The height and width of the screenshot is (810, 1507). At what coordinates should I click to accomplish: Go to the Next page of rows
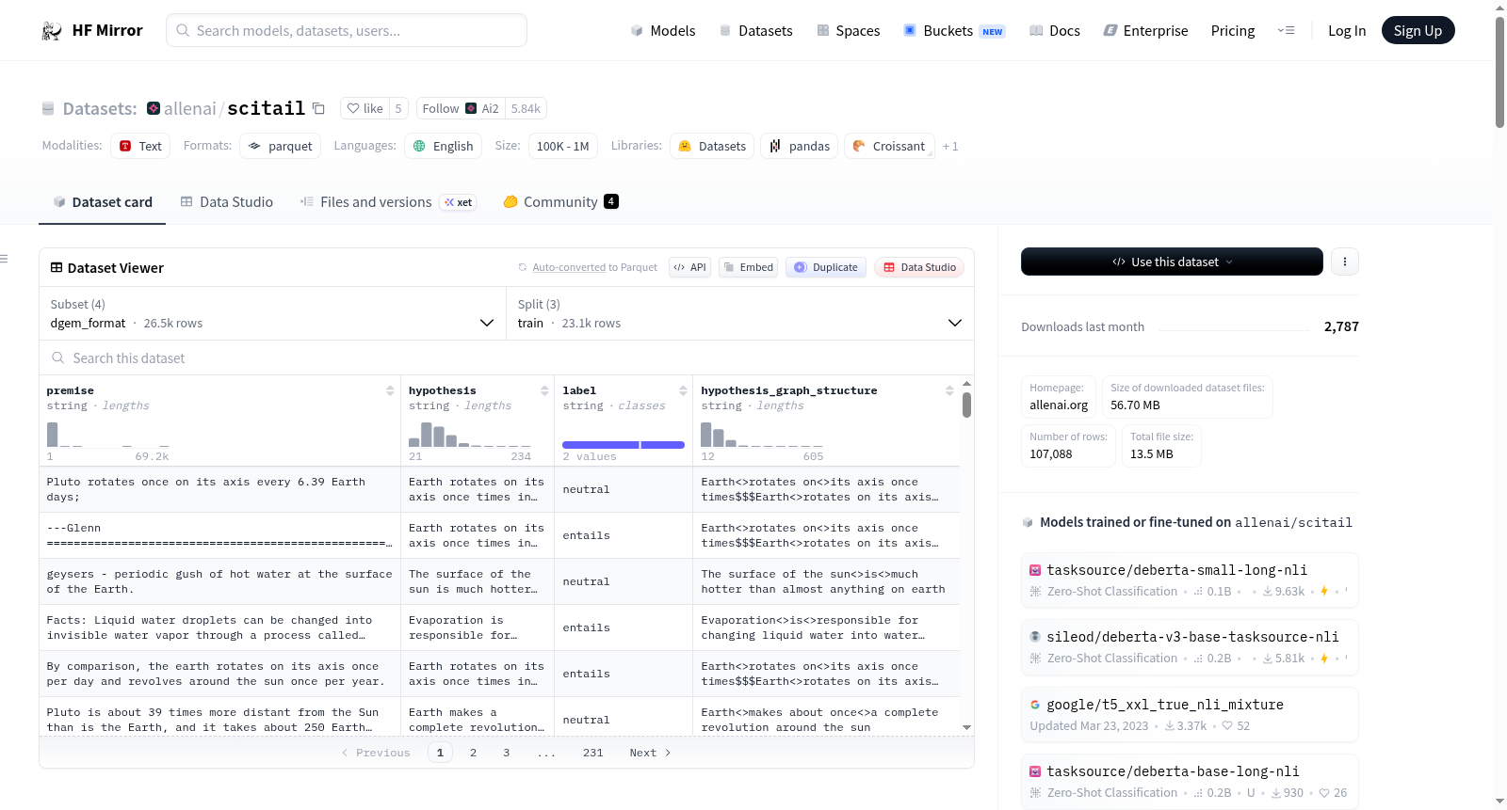(650, 753)
